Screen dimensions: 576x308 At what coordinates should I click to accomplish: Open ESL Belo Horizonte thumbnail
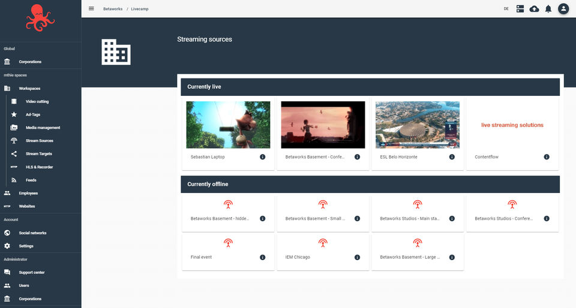coord(418,125)
